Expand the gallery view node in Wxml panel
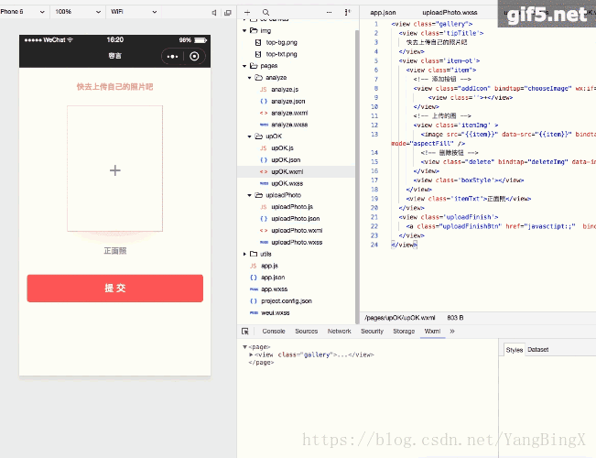The width and height of the screenshot is (596, 458). pyautogui.click(x=251, y=354)
